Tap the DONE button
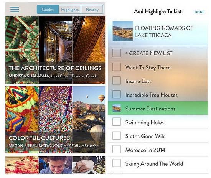211x178 pixels. coord(199,12)
